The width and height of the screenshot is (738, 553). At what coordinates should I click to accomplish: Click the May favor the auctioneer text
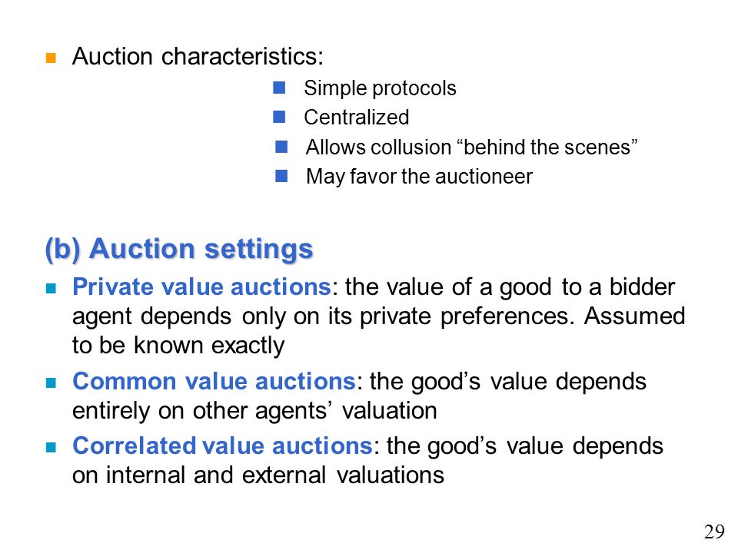pos(419,177)
